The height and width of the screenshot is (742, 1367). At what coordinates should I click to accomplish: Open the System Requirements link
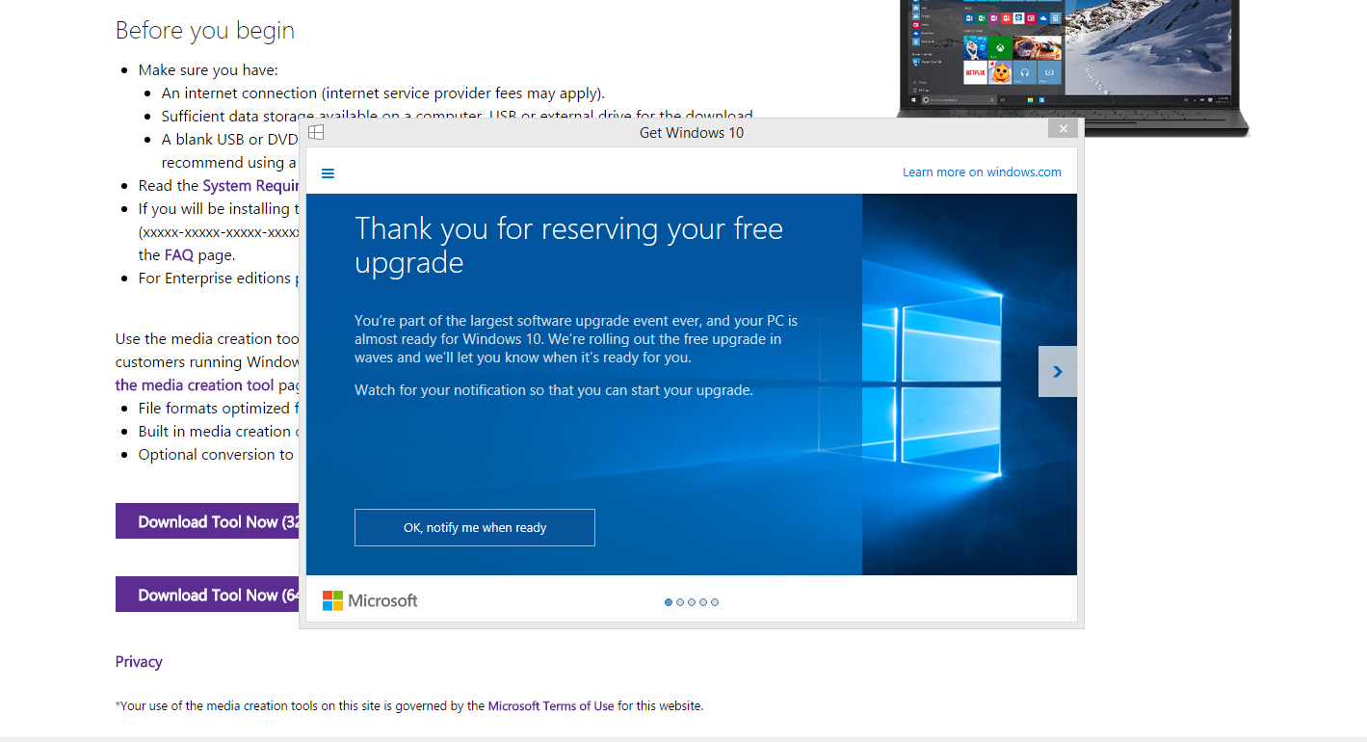pos(250,186)
